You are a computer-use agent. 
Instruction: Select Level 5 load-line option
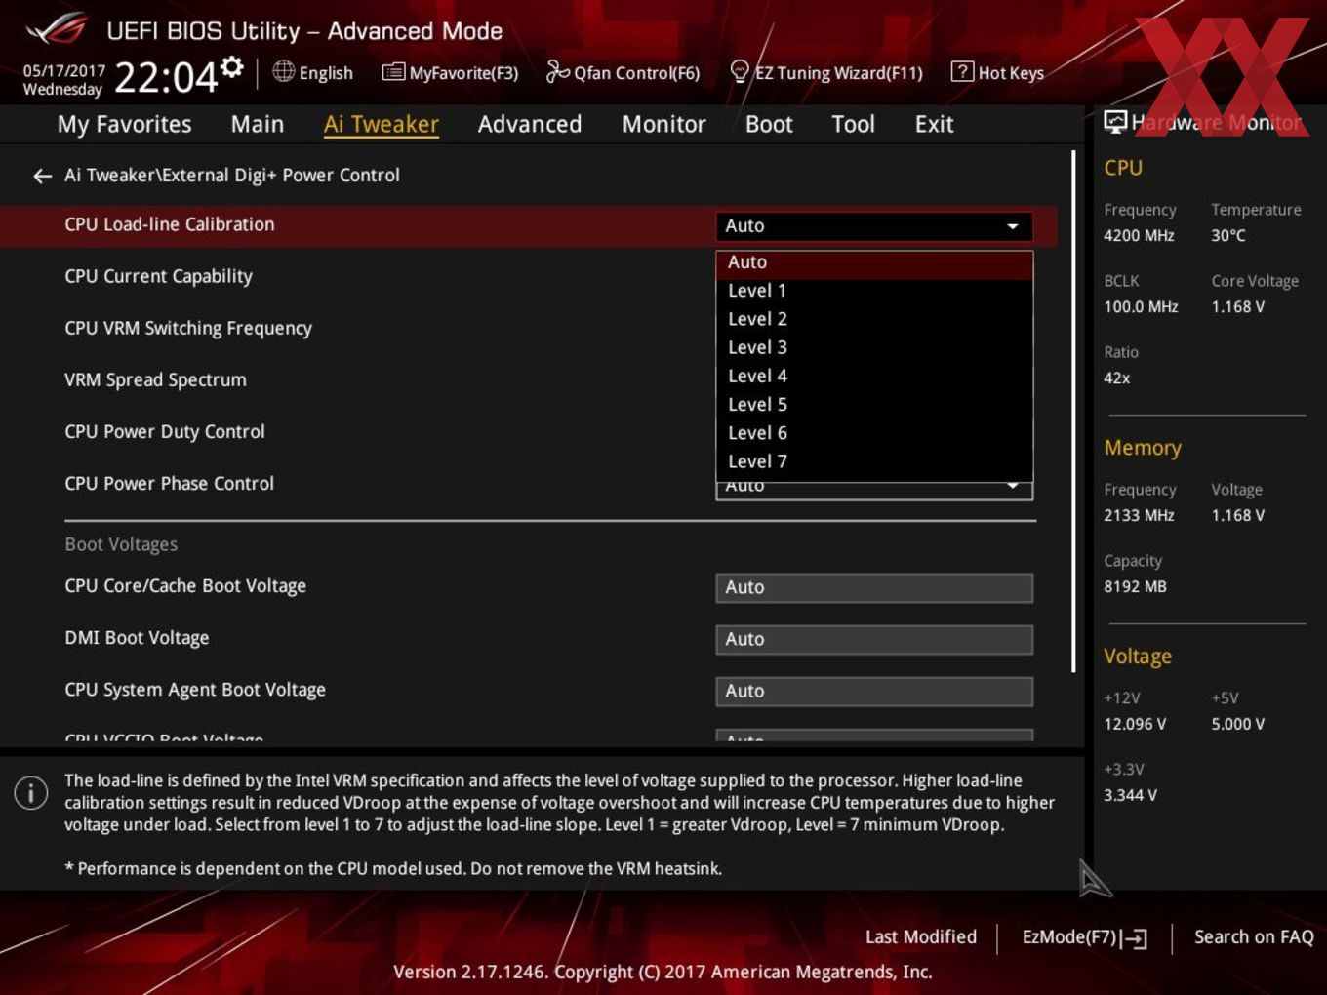coord(874,404)
